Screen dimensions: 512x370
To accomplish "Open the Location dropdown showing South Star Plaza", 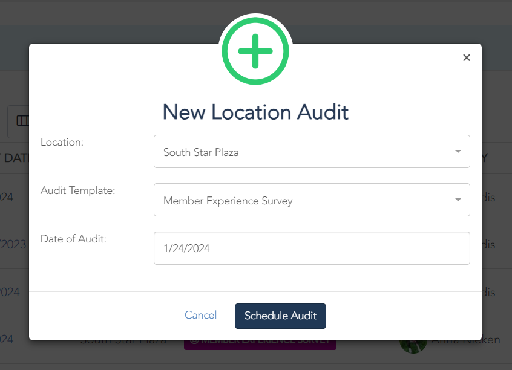I will pos(312,151).
